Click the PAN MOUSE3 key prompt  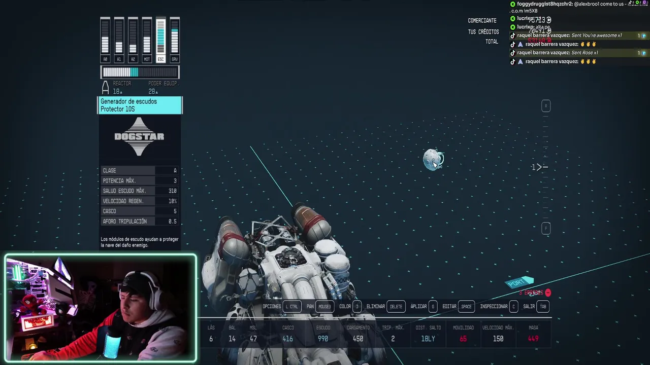(319, 307)
